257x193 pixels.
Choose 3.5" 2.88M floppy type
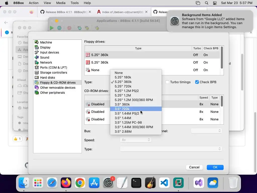[136, 131]
